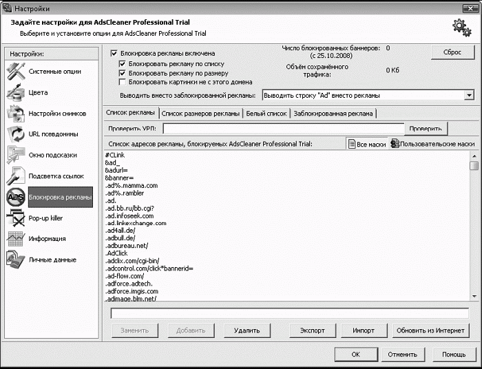Viewport: 482px width, 369px height.
Task: Toggle the Блокировка рекламы включена checkbox
Action: coord(114,53)
